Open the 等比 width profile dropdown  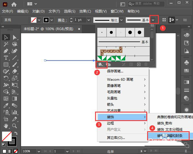click(x=121, y=20)
